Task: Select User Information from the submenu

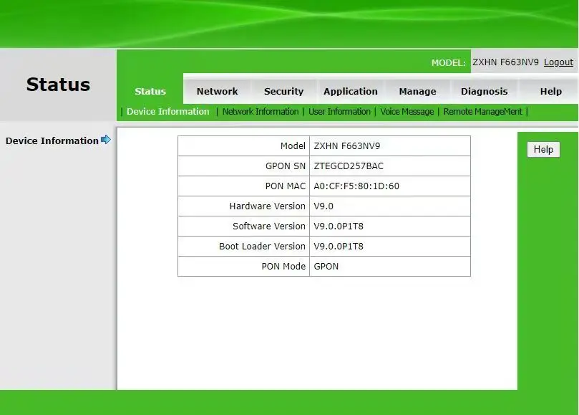Action: coord(339,112)
